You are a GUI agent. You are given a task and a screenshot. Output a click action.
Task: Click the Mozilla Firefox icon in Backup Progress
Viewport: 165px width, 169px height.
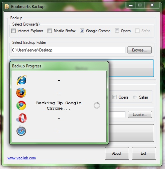[x=21, y=93]
